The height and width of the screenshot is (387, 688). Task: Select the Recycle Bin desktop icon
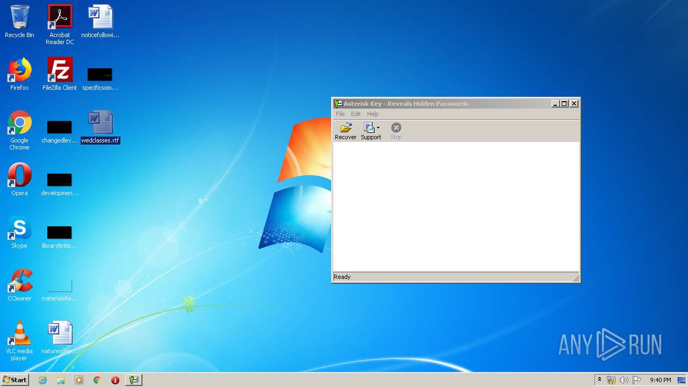point(19,22)
